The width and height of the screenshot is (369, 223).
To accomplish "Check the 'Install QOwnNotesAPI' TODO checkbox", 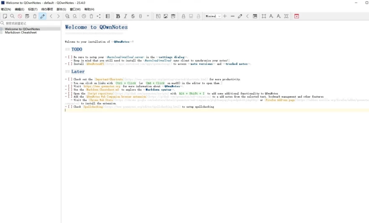I will pos(70,64).
